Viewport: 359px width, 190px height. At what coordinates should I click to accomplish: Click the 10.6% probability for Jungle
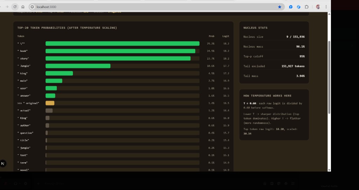pyautogui.click(x=211, y=66)
